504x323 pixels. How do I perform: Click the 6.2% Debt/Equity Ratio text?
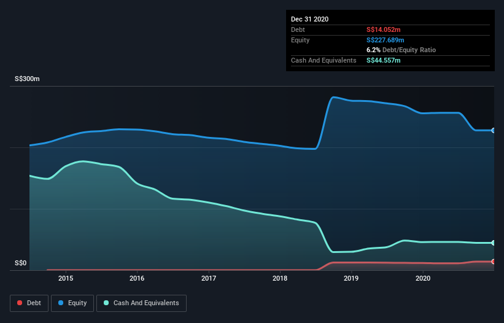[x=401, y=50]
